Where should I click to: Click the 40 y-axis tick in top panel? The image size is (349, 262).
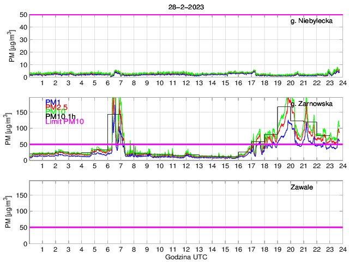[23, 27]
